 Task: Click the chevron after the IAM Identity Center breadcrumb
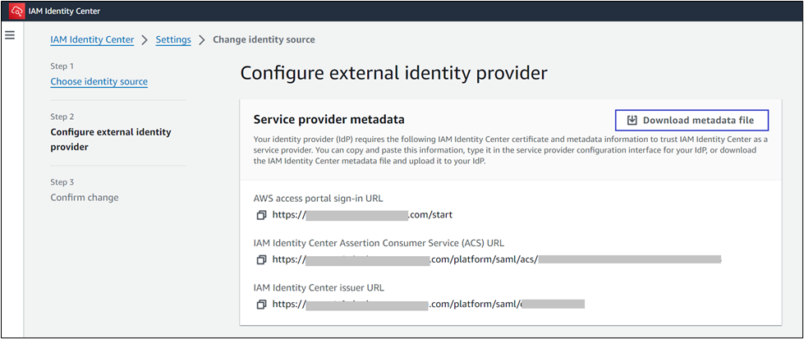pyautogui.click(x=145, y=39)
